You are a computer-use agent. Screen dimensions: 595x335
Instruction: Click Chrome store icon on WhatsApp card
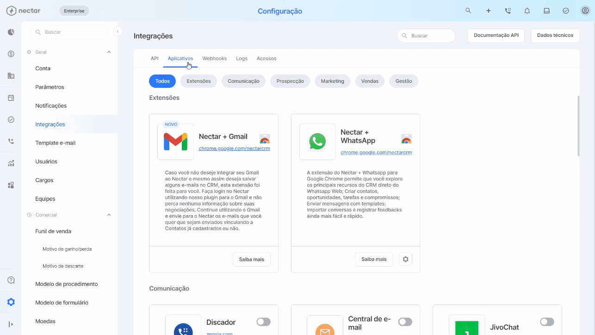406,139
